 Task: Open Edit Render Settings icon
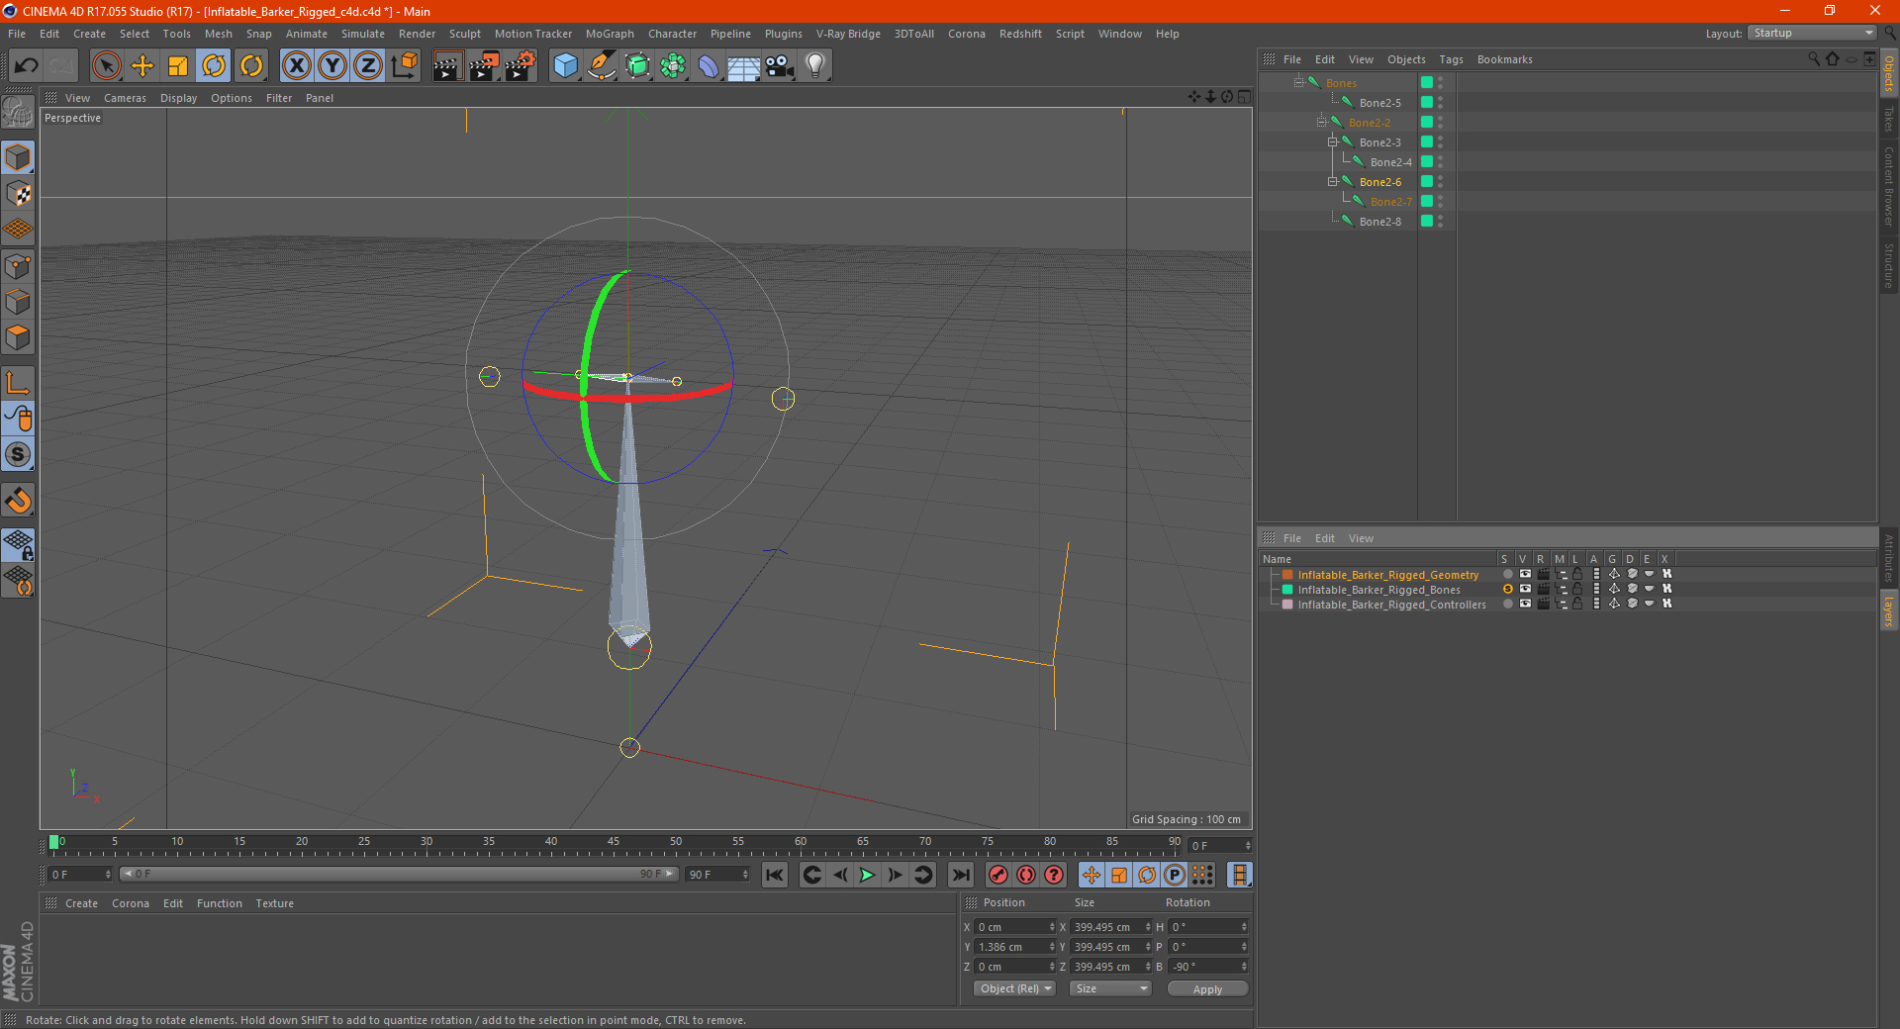[520, 66]
